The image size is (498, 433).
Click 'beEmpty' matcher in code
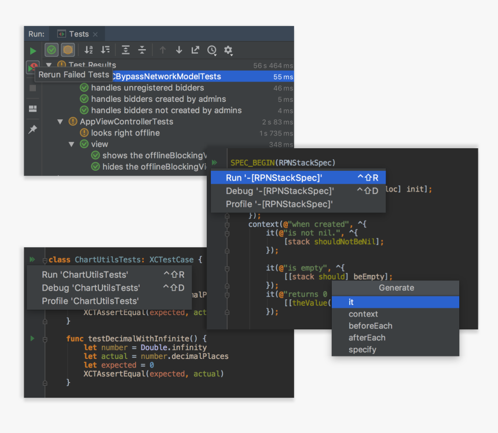[369, 277]
